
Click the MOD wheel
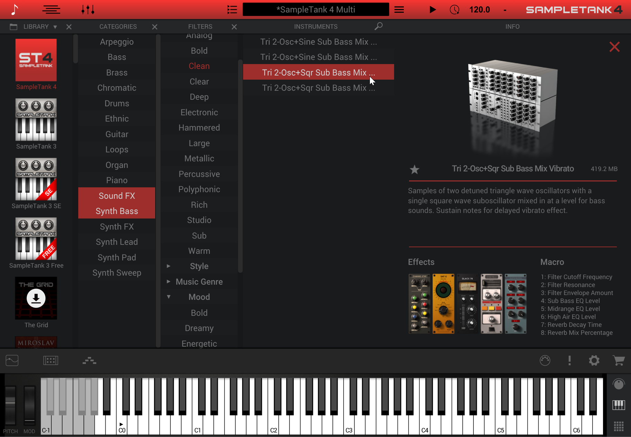click(29, 405)
